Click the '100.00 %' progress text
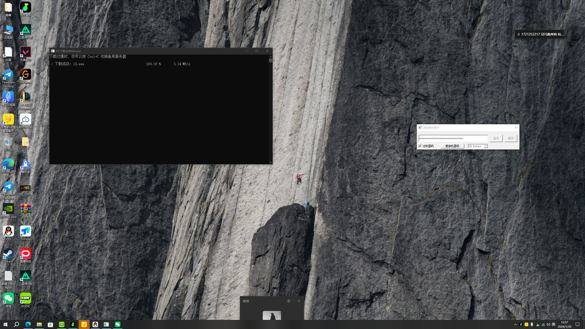Viewport: 585px width, 329px height. [154, 64]
